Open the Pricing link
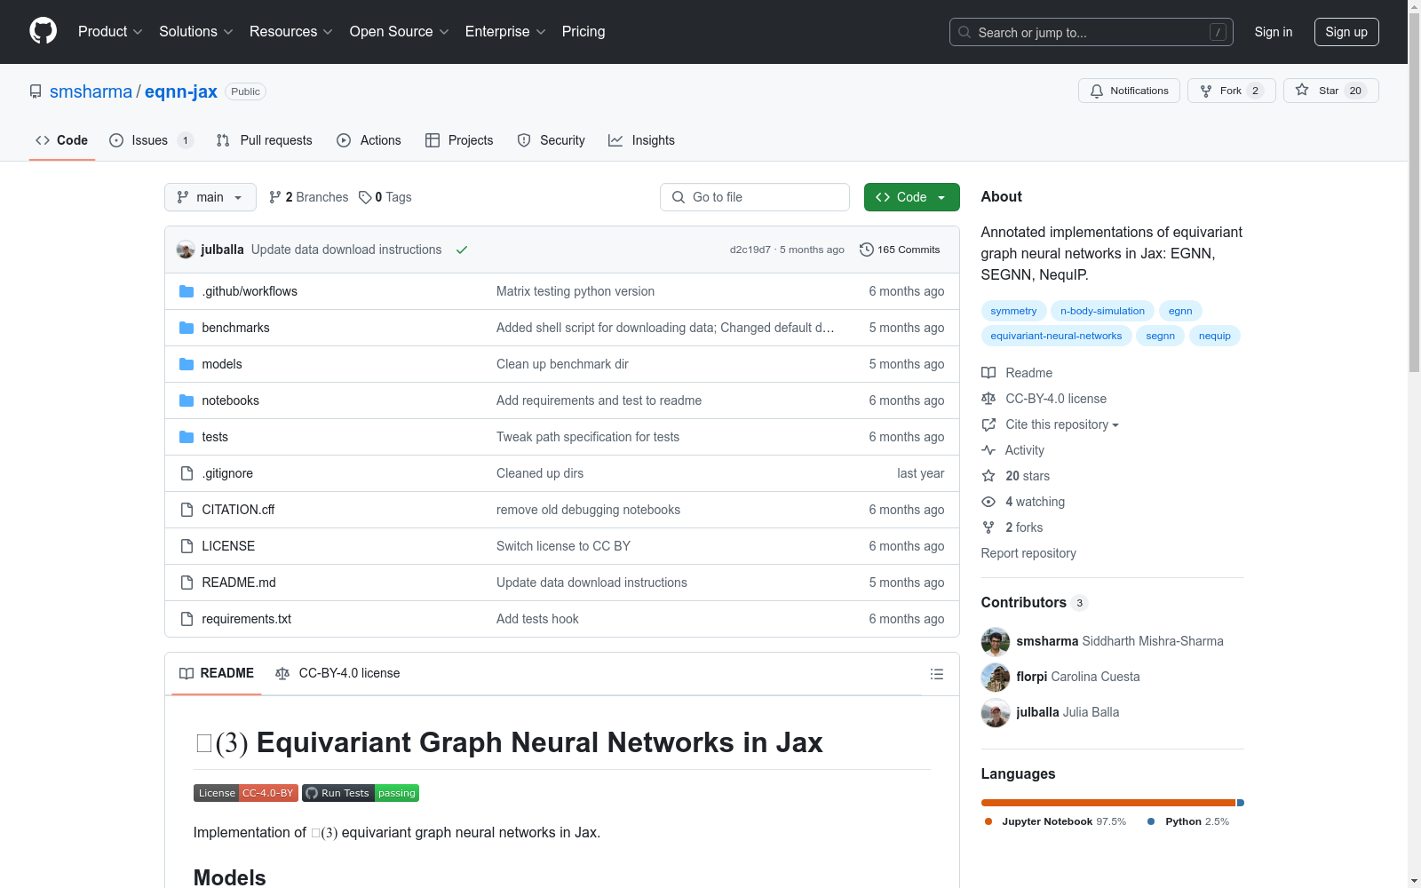This screenshot has width=1421, height=888. [x=583, y=32]
